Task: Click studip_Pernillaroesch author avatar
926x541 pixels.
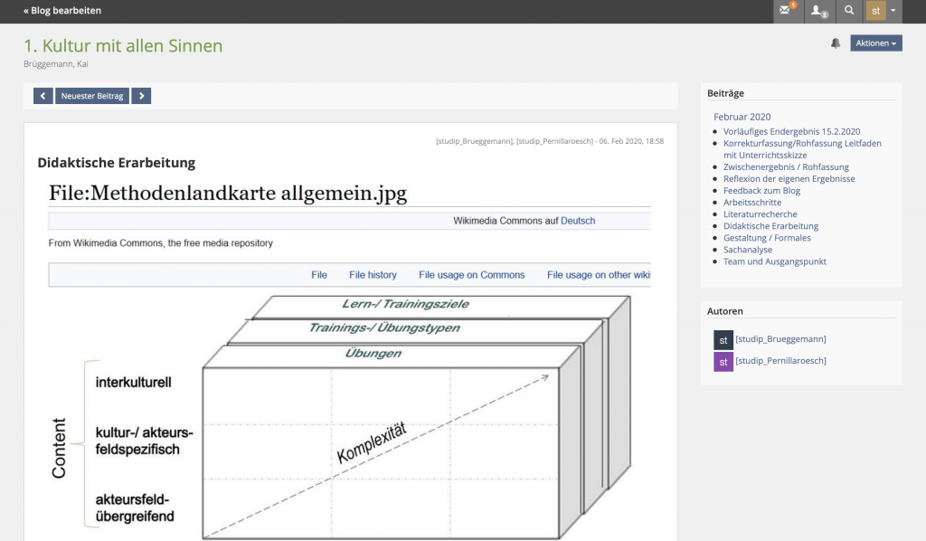Action: (x=723, y=361)
